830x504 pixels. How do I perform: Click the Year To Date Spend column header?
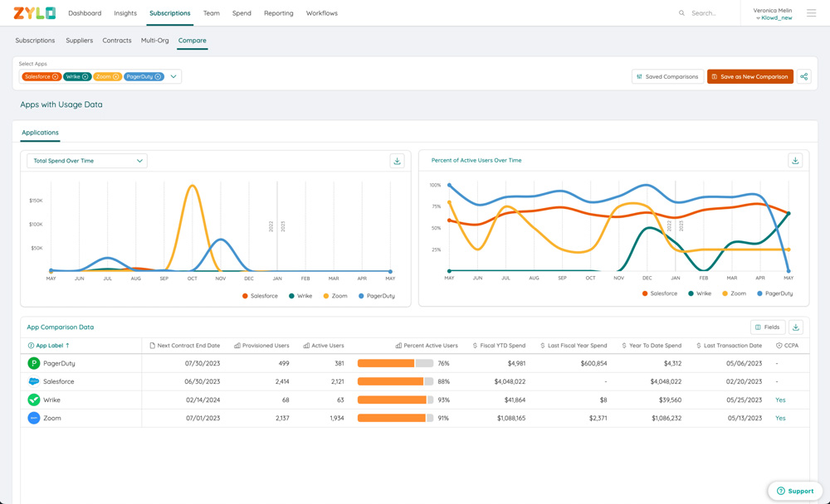click(652, 346)
